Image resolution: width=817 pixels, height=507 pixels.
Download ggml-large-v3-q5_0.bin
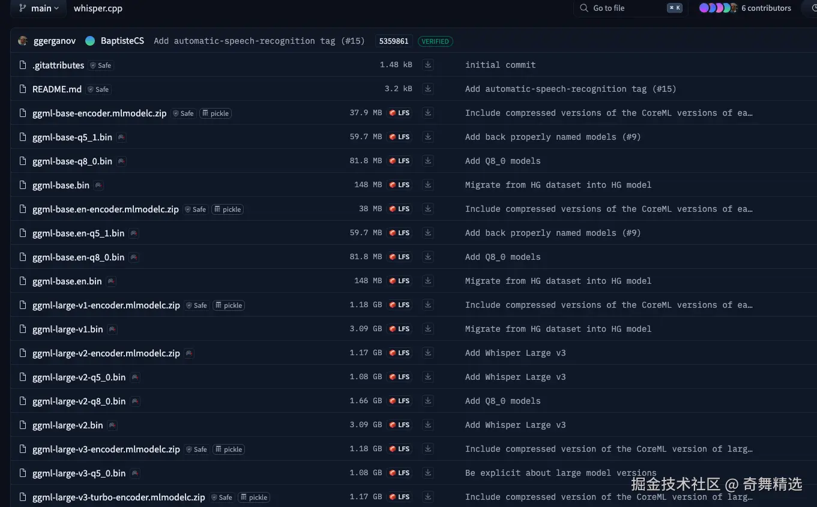pos(428,473)
